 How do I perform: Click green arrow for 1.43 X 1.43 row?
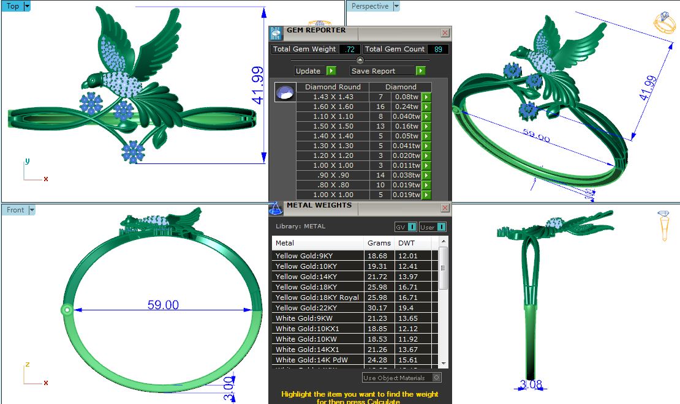(426, 97)
